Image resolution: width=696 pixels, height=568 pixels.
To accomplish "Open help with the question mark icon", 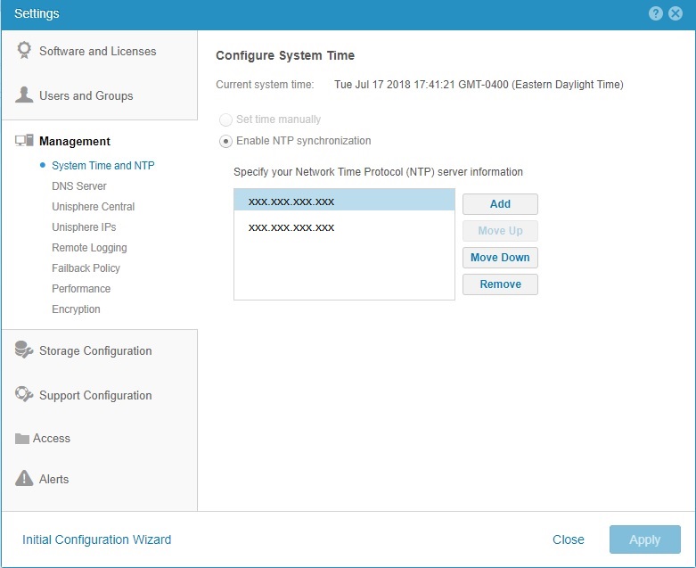I will click(x=656, y=13).
